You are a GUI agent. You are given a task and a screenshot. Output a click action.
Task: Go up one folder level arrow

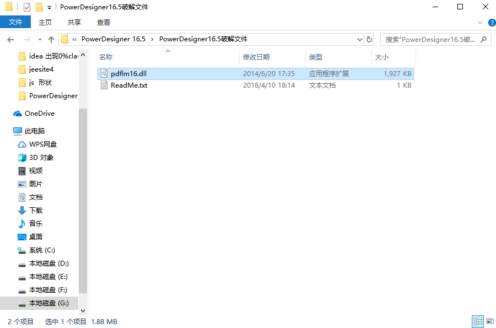pos(51,40)
